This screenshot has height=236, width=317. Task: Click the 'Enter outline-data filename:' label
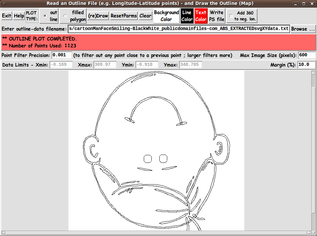pos(34,29)
